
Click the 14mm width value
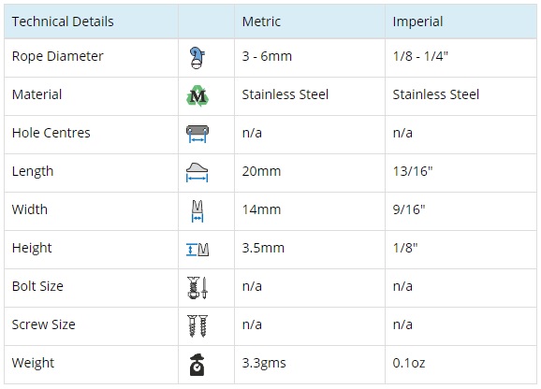[261, 209]
